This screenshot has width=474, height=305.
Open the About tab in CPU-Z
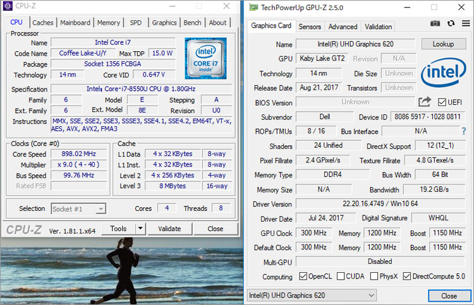217,23
